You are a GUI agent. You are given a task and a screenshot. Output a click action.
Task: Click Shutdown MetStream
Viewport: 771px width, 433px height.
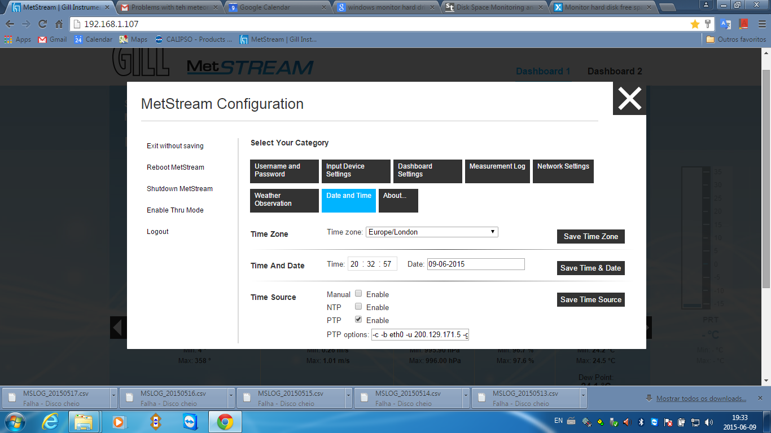coord(179,189)
